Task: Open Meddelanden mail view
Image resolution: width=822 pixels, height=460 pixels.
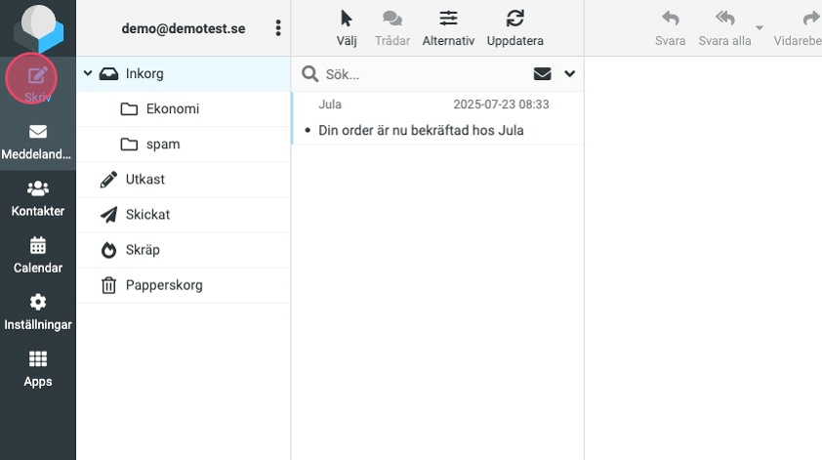Action: (37, 143)
